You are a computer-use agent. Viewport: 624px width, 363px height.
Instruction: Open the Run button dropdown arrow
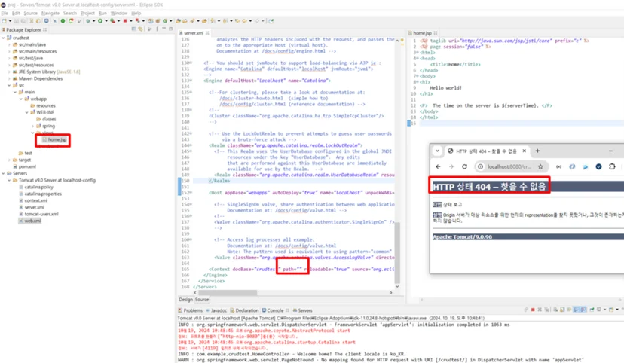(x=106, y=20)
